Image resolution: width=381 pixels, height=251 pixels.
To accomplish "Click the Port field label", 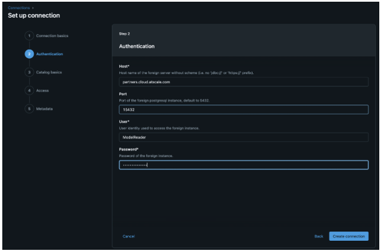I will coord(123,94).
